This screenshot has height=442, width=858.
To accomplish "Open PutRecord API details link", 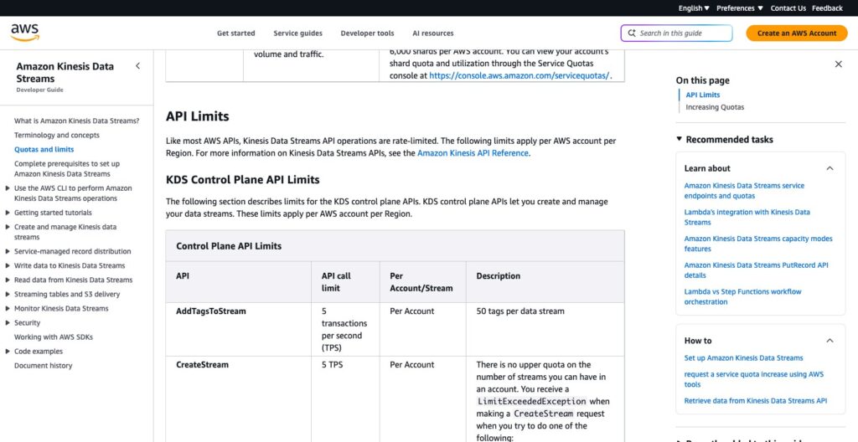I will coord(757,270).
